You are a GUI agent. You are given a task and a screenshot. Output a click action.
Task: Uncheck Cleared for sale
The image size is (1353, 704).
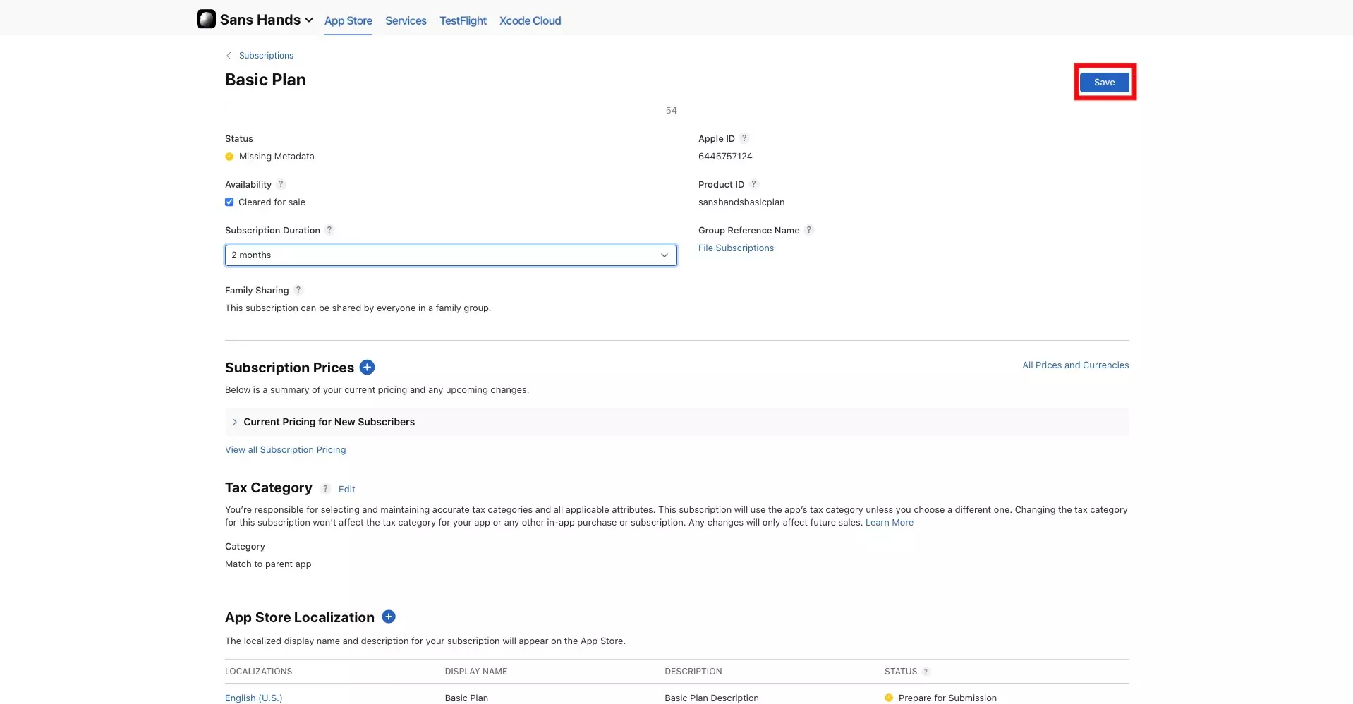(229, 202)
